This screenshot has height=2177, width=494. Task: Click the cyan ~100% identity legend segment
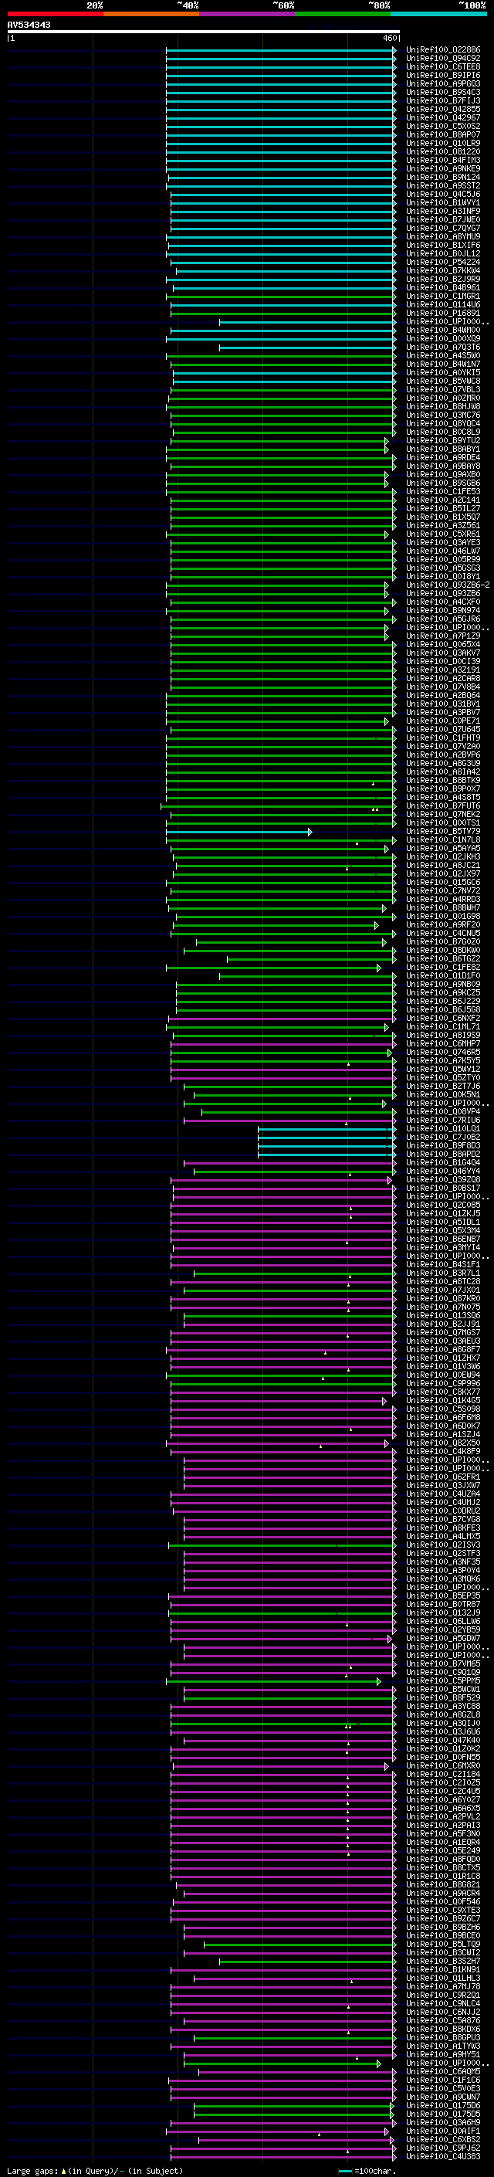click(438, 14)
